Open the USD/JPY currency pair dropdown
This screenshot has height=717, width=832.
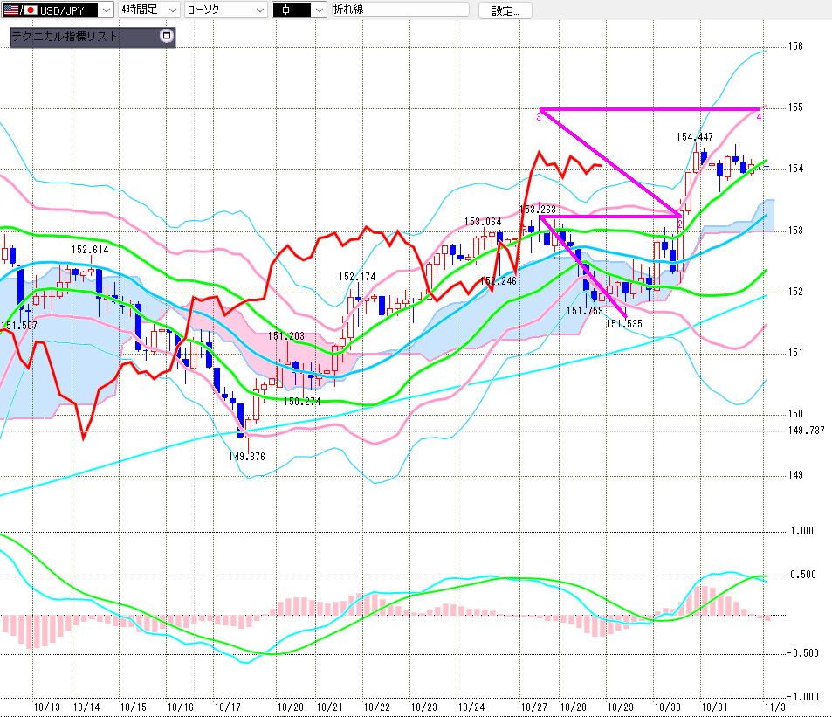pos(106,10)
